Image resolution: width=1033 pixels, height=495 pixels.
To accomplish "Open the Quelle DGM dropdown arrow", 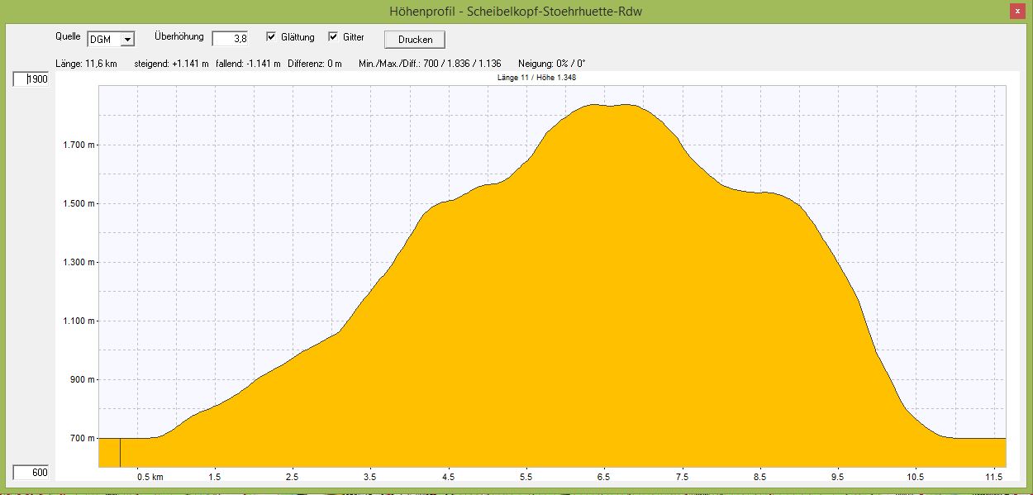I will click(126, 40).
